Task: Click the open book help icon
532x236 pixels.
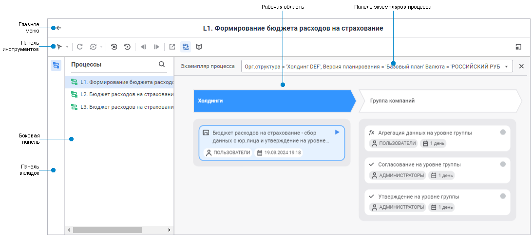Action: click(x=199, y=47)
